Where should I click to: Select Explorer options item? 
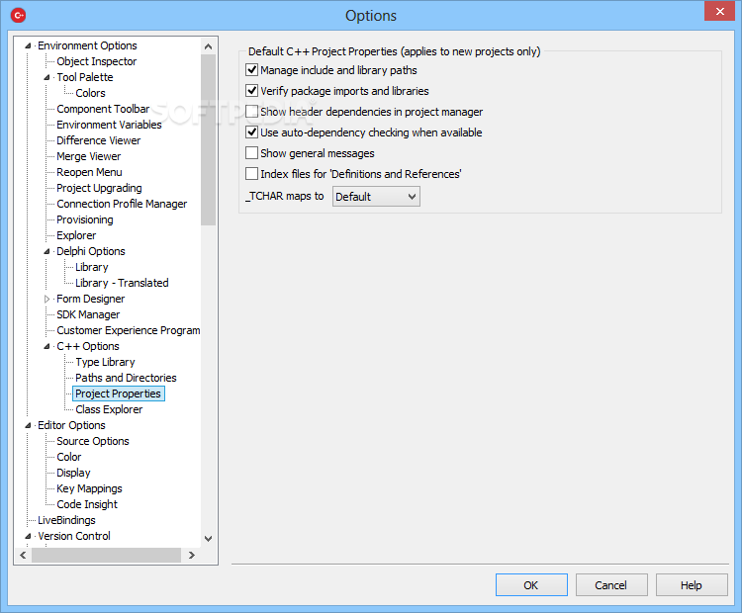76,235
